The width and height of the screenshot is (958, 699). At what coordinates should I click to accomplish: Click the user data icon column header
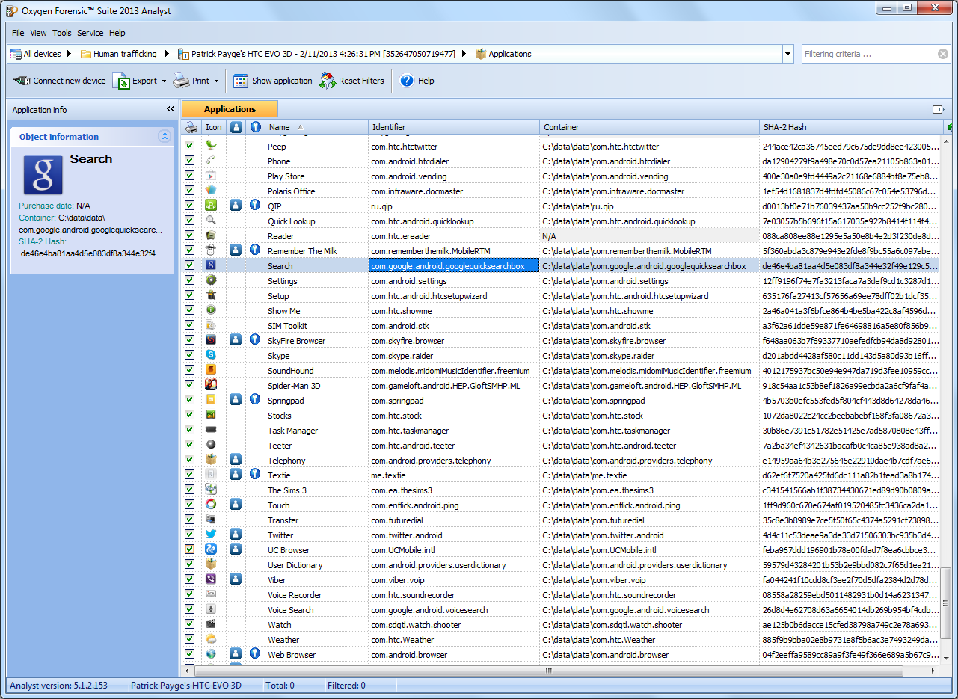click(236, 127)
